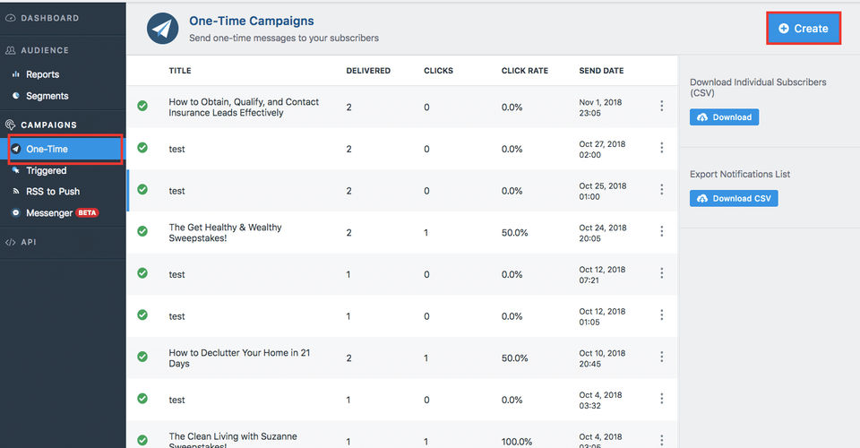The height and width of the screenshot is (448, 860).
Task: Create a new one-time campaign
Action: tap(804, 29)
